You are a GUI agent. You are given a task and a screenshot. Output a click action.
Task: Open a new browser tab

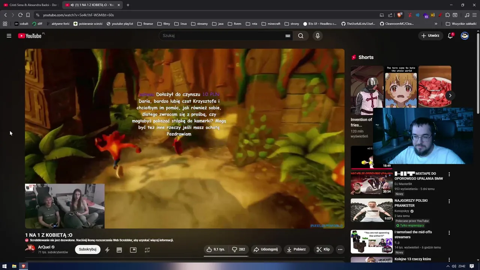(128, 5)
